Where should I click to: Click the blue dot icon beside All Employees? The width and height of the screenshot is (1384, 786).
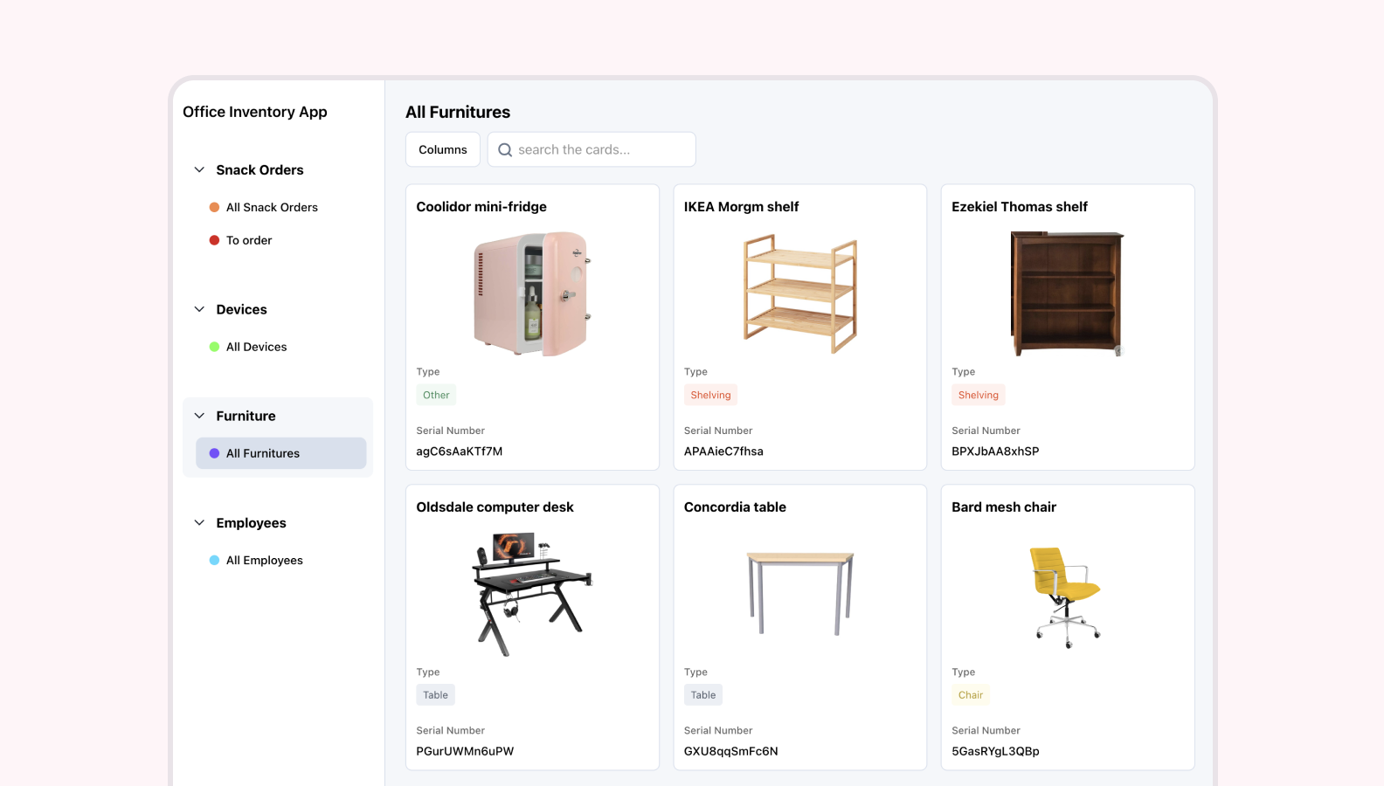coord(214,560)
